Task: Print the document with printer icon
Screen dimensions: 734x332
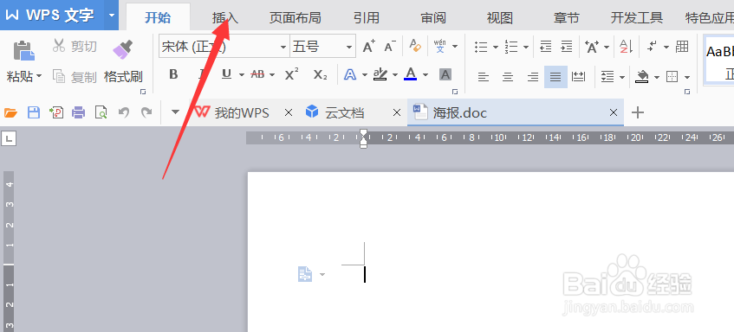Action: coord(79,112)
